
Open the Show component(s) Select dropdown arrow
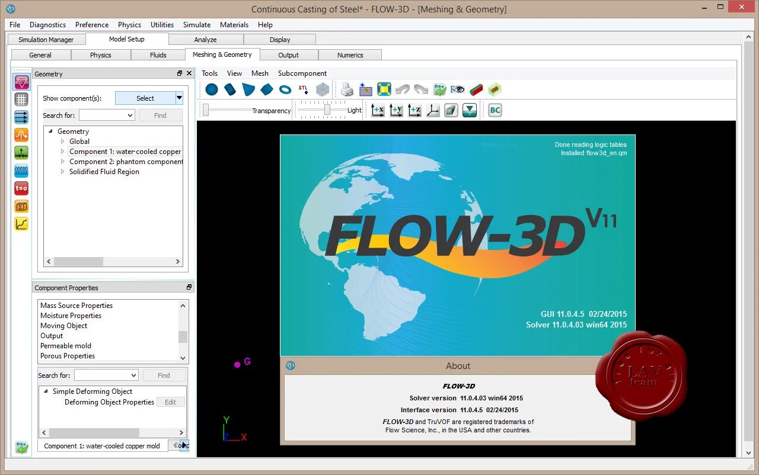(x=179, y=98)
